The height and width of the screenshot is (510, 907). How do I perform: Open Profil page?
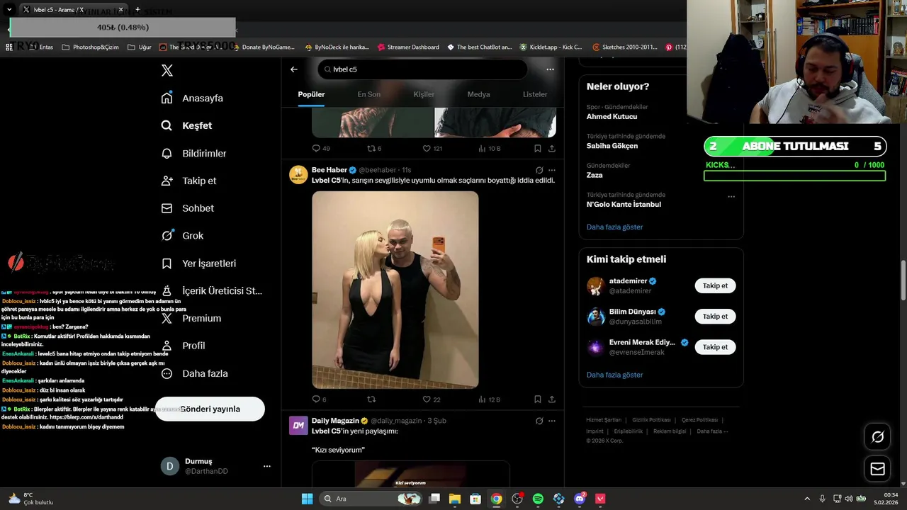coord(183,346)
